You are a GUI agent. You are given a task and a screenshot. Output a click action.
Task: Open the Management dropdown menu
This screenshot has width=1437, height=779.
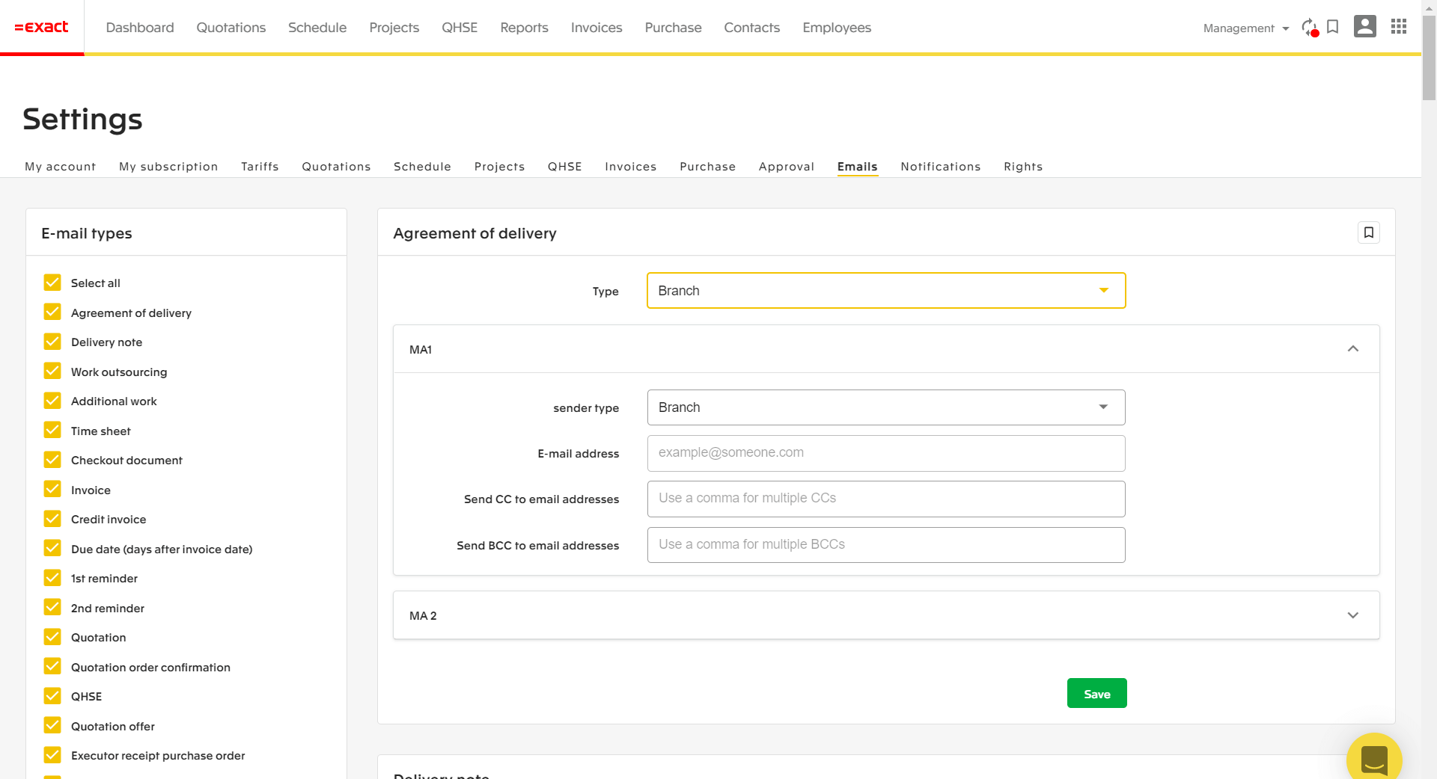(1246, 28)
